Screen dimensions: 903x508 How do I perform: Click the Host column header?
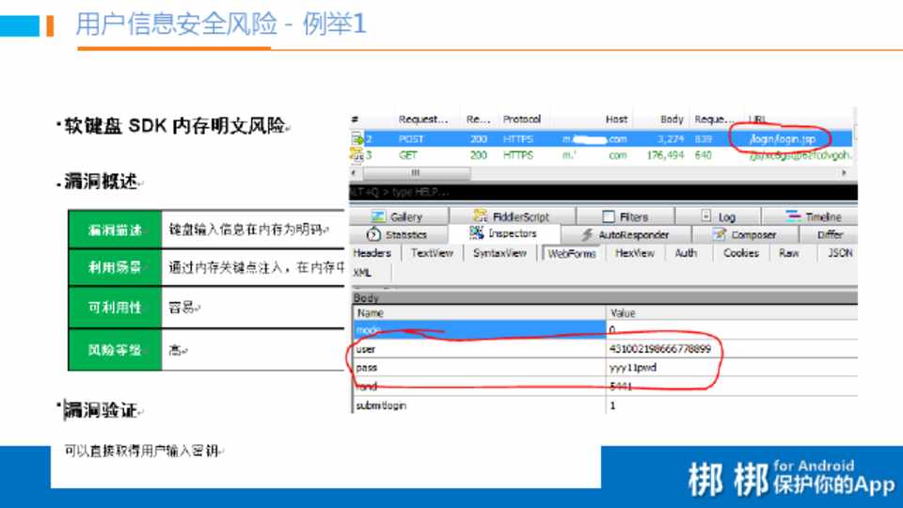point(616,119)
